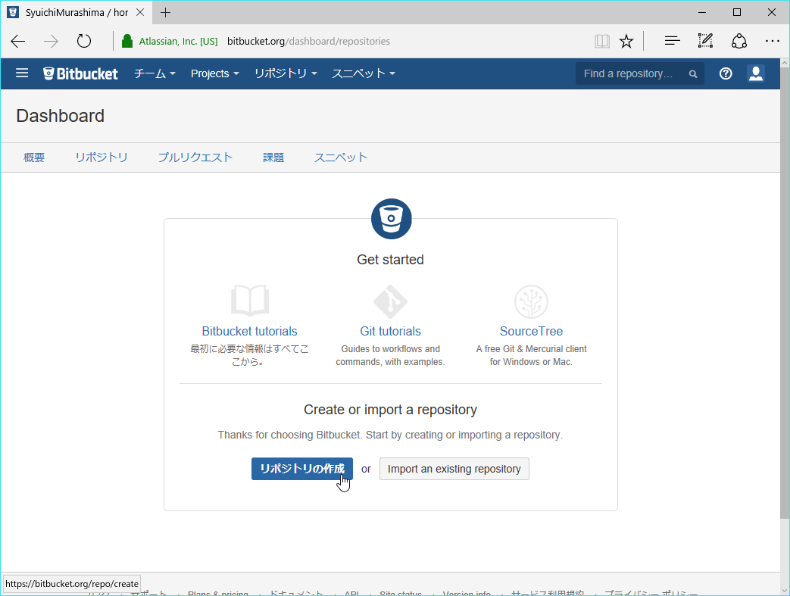The image size is (790, 596).
Task: Click the browser refresh icon
Action: point(84,42)
